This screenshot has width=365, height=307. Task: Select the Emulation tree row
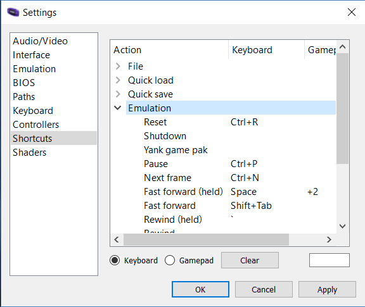(231, 108)
